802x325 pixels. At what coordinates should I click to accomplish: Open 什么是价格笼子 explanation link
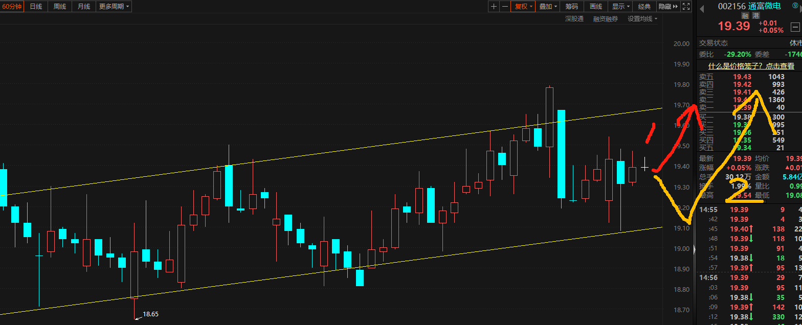751,66
